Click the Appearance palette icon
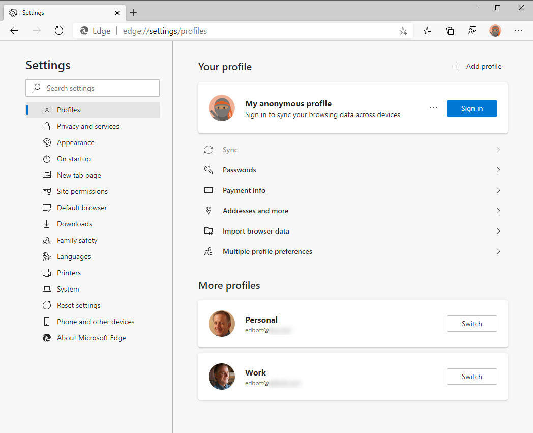This screenshot has width=533, height=433. 47,142
